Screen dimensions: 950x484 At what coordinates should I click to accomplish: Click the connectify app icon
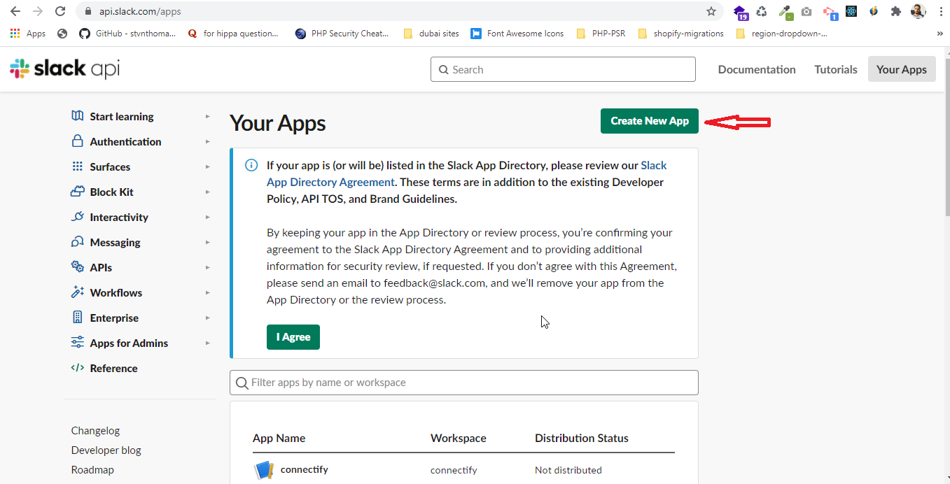pyautogui.click(x=263, y=470)
